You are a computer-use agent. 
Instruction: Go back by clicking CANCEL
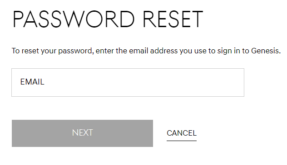coord(182,133)
